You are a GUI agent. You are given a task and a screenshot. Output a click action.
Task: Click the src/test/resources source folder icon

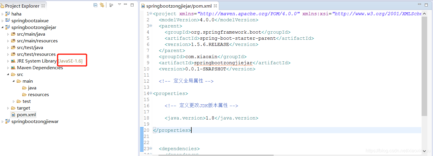pyautogui.click(x=13, y=54)
